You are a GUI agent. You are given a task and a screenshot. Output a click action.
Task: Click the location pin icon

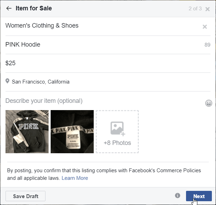click(x=7, y=81)
